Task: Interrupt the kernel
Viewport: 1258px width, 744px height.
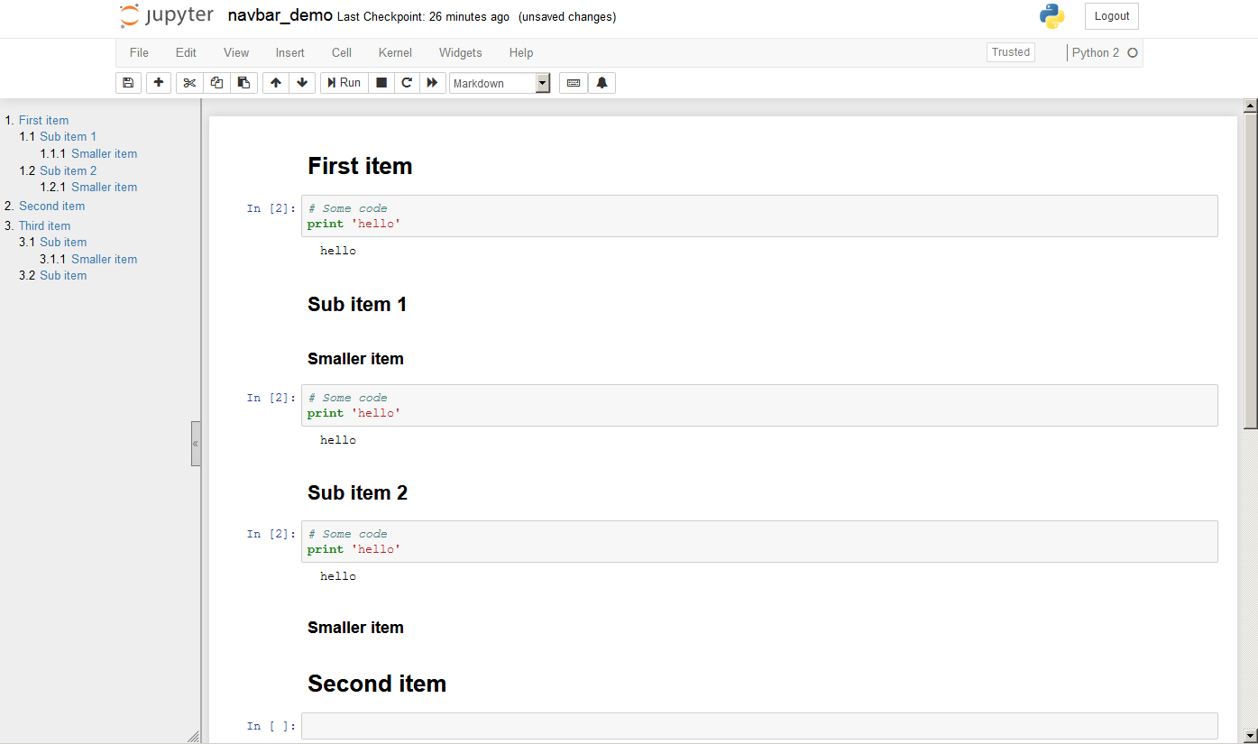Action: [381, 82]
